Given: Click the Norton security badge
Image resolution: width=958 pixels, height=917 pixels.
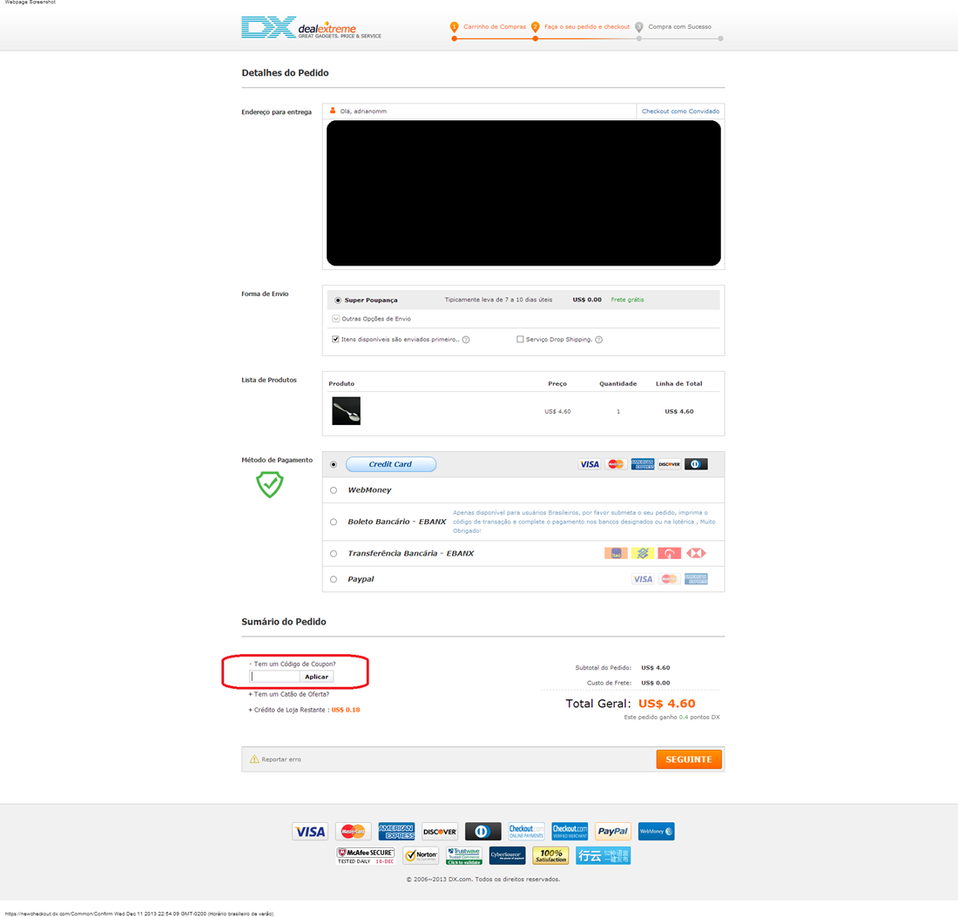Looking at the screenshot, I should coord(421,856).
